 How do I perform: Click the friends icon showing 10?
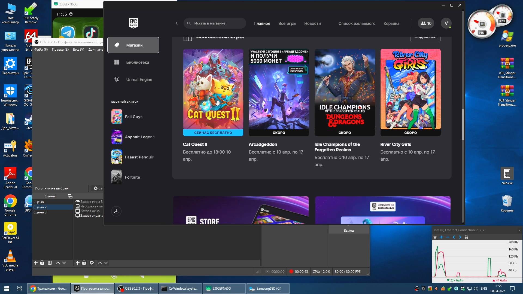tap(426, 23)
